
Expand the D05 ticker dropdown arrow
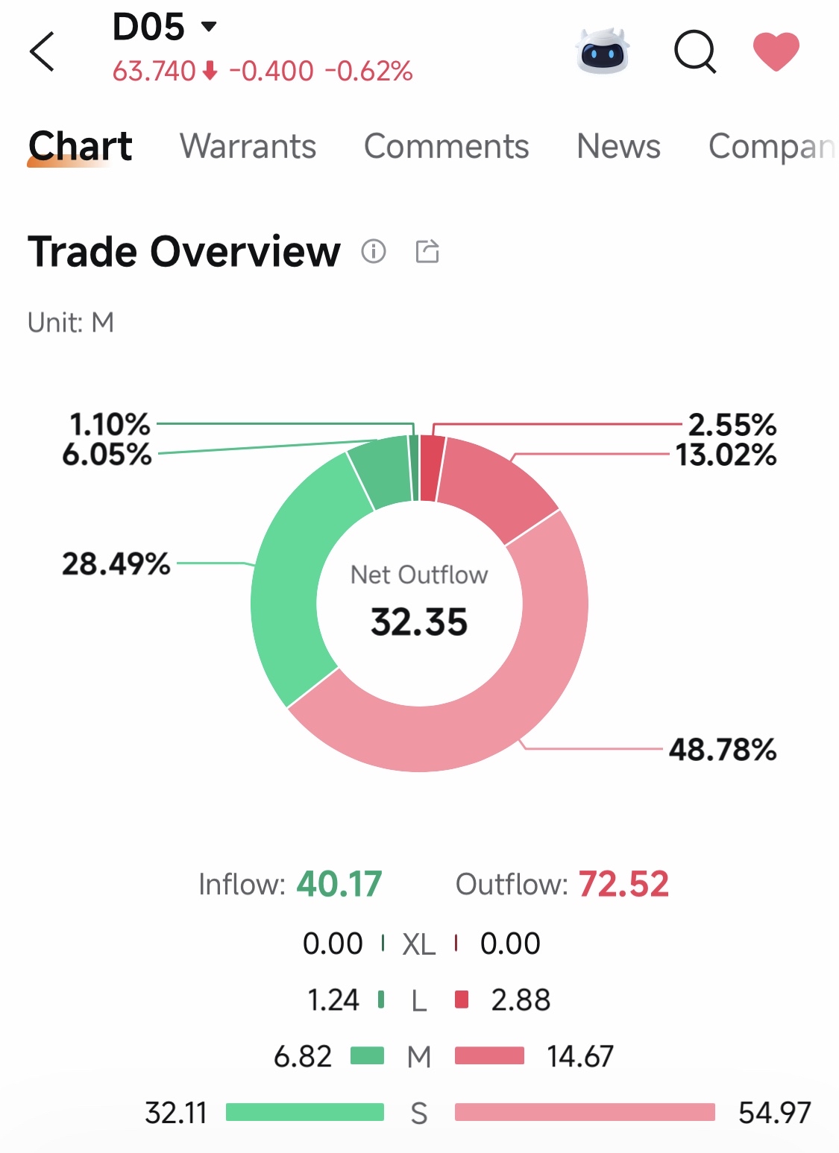tap(209, 27)
